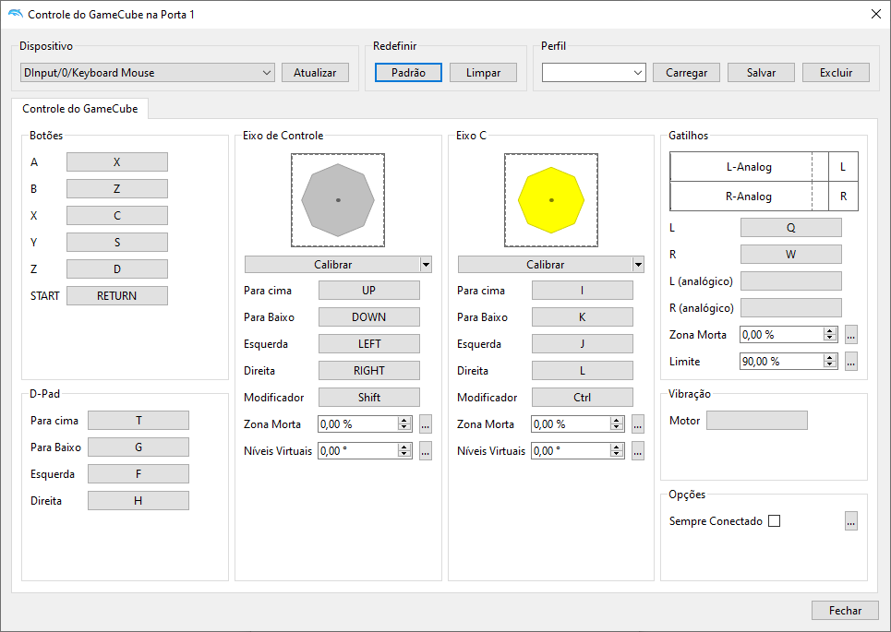
Task: Assign the empty R (analógico) binding
Action: [791, 307]
